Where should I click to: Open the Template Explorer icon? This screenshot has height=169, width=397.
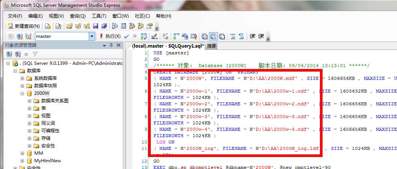141,26
